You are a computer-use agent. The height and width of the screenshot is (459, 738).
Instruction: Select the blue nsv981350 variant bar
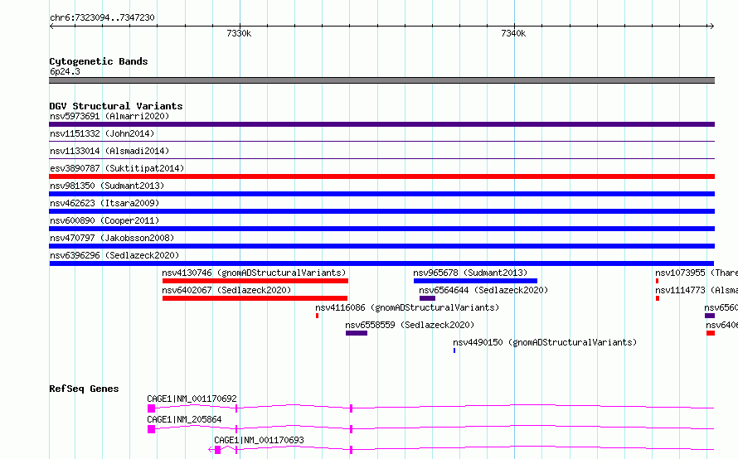[381, 194]
